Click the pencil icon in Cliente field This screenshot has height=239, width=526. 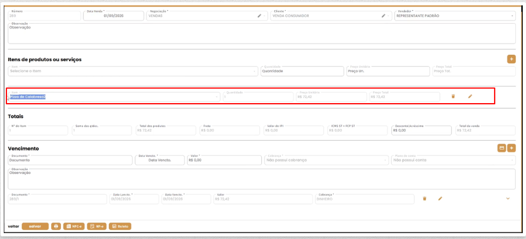click(x=383, y=16)
